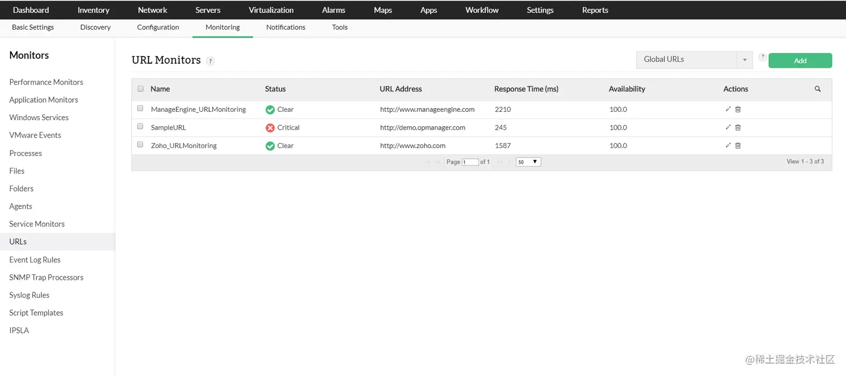Screen dimensions: 846x376
Task: Click the Monitoring tab's green underline indicator
Action: [222, 37]
